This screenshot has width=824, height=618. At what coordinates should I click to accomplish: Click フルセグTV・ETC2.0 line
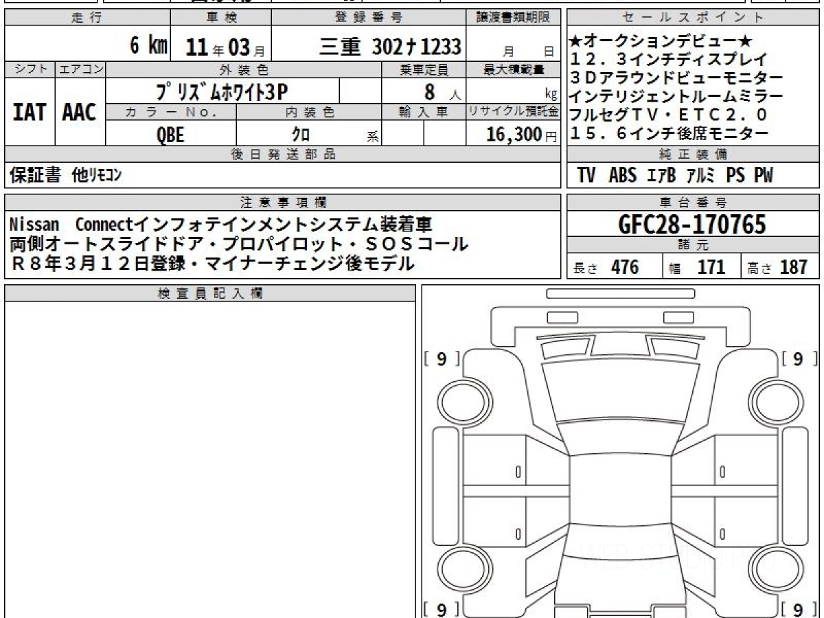668,115
